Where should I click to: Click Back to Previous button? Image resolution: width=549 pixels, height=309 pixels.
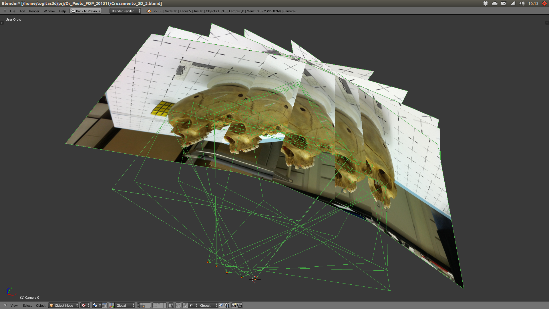(x=86, y=11)
